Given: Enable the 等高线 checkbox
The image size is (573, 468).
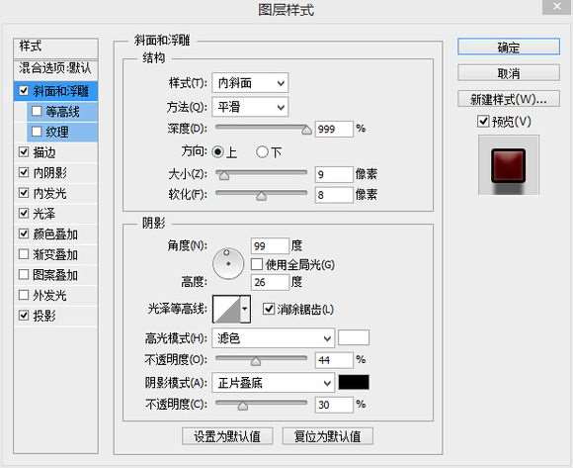Looking at the screenshot, I should pos(37,111).
